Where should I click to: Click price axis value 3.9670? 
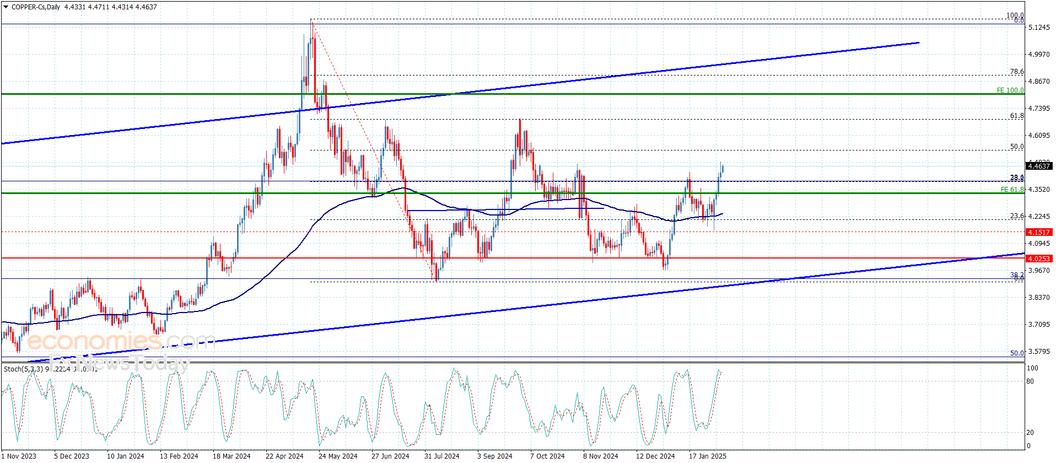1039,270
